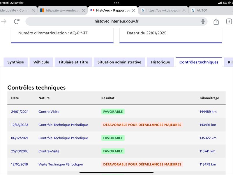Open the Synthèse tab
Image resolution: width=233 pixels, height=175 pixels.
tap(16, 62)
